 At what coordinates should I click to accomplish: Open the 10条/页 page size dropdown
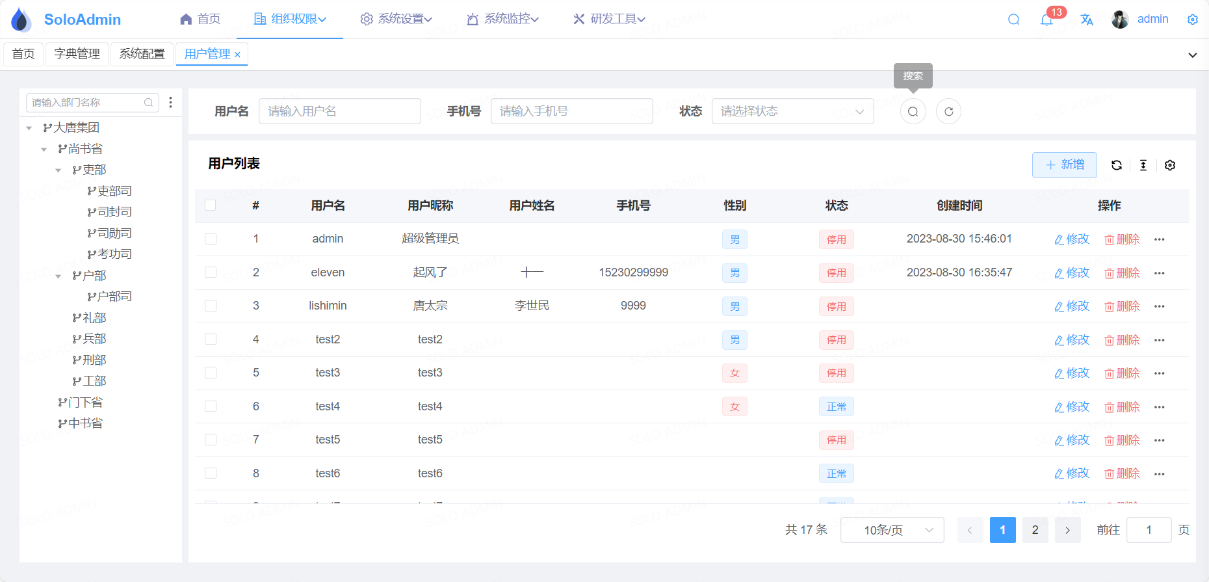coord(892,530)
